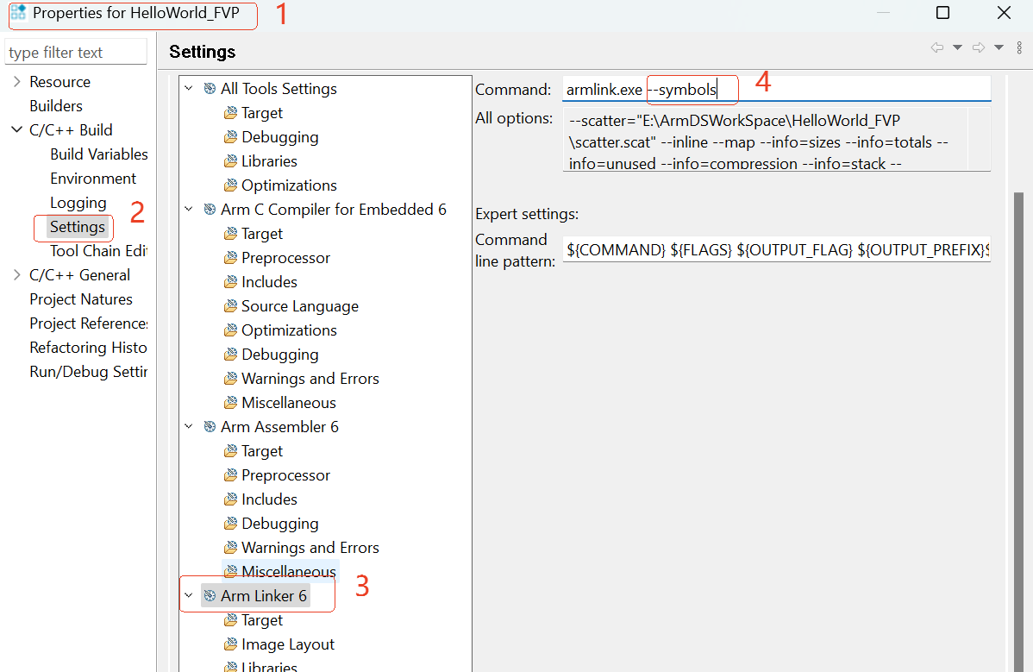Click the Image Layout option icon

[230, 644]
